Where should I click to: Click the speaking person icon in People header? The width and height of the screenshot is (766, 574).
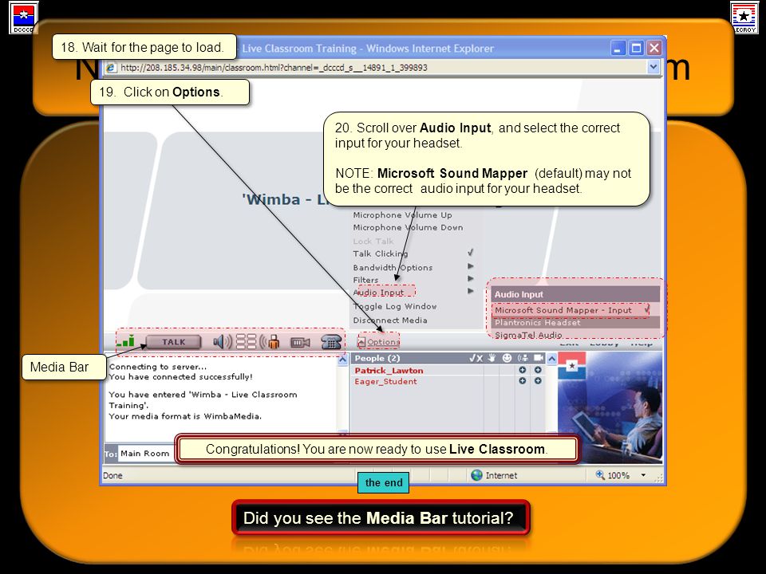(523, 358)
